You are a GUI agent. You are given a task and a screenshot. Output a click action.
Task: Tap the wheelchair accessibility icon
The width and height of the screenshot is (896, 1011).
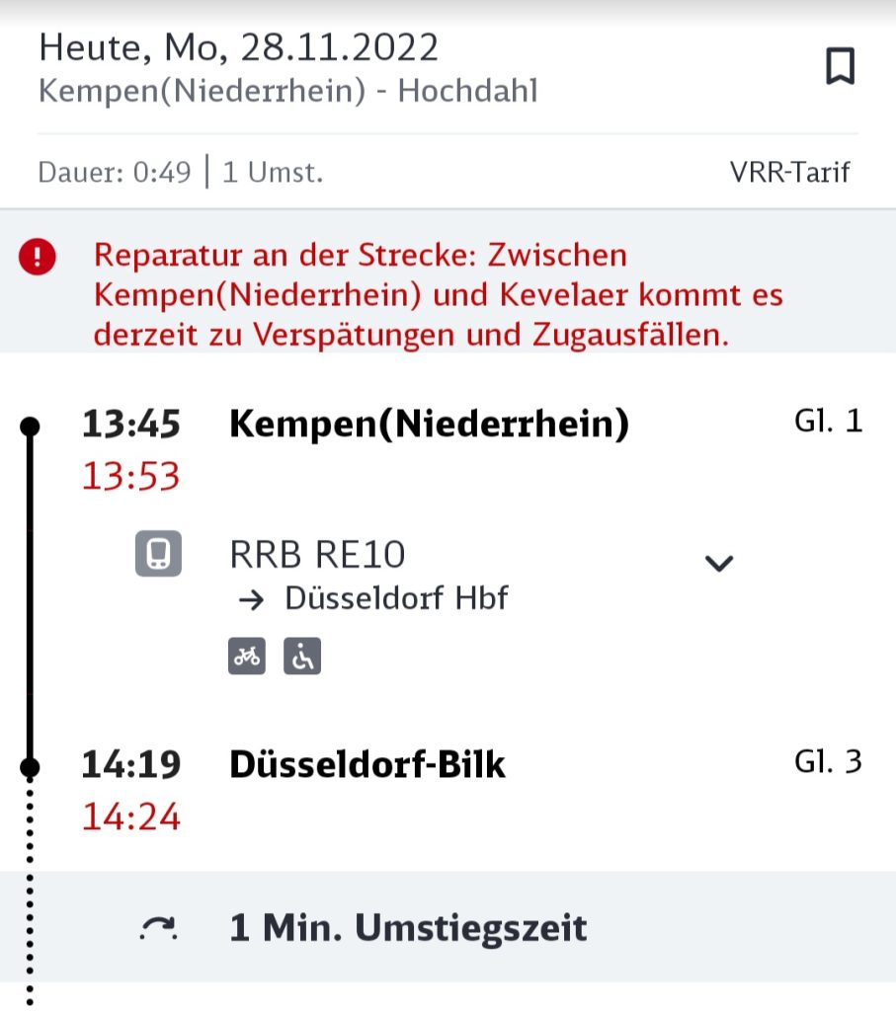coord(302,657)
